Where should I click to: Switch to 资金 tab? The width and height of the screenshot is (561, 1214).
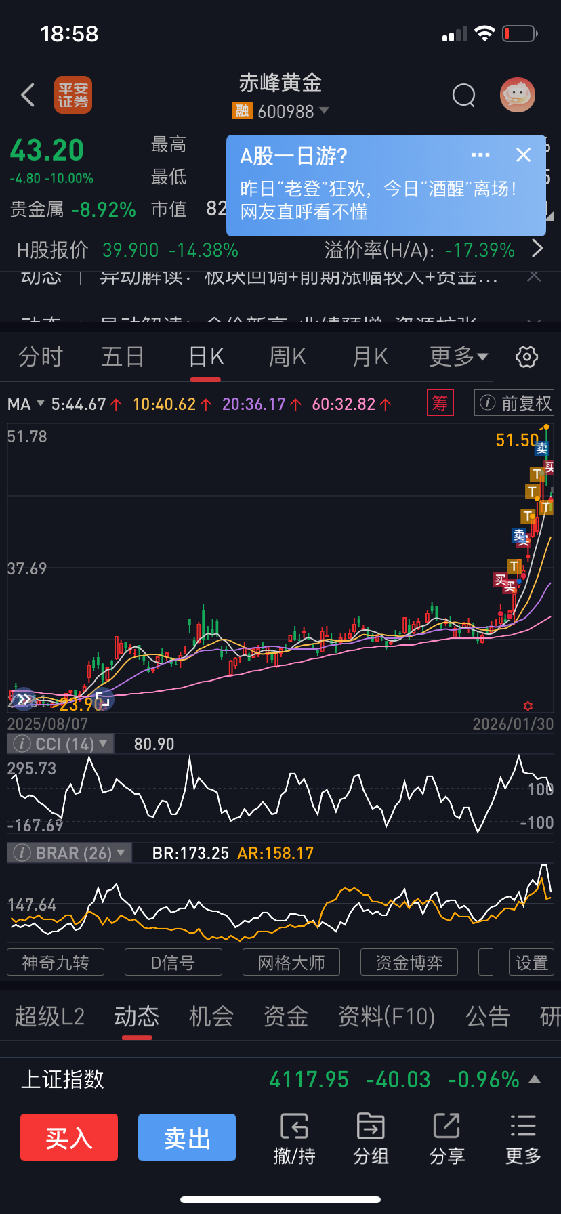286,1016
